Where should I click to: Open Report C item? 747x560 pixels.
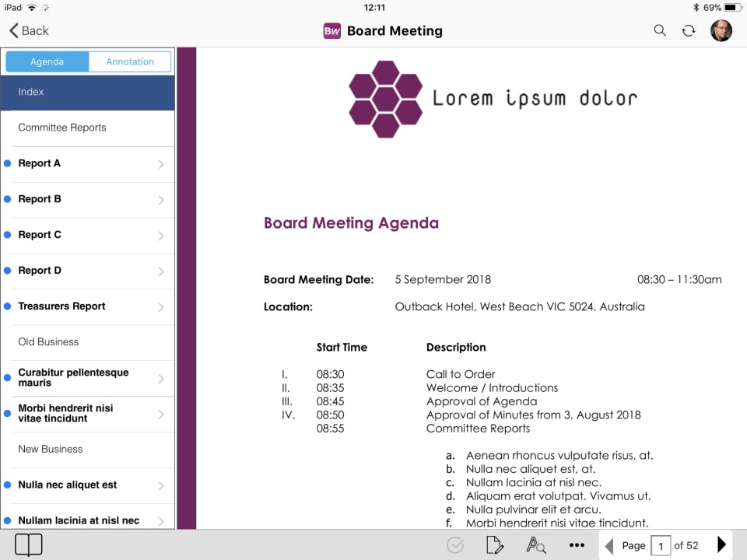pos(88,235)
